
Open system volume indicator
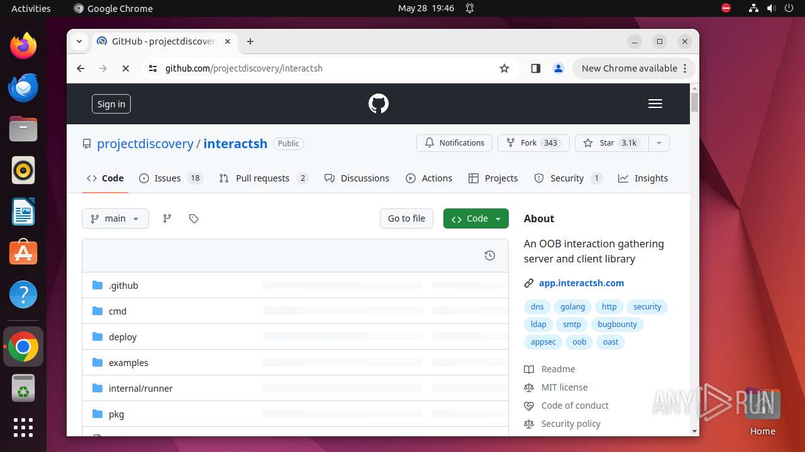(772, 8)
